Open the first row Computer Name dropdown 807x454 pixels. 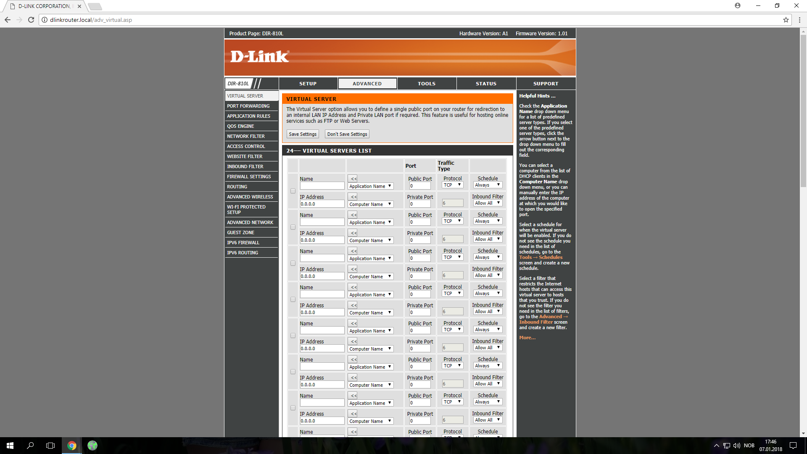click(x=370, y=204)
